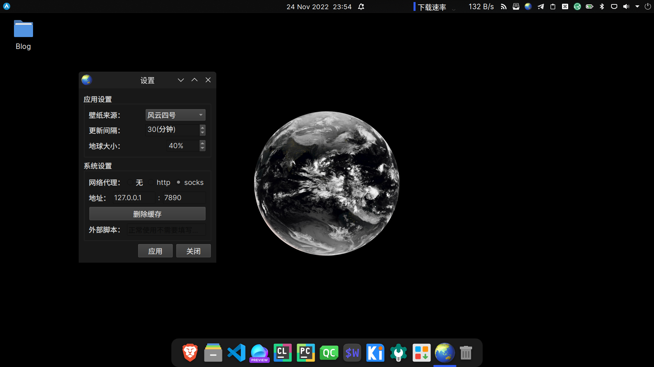Click the earth tray icon in top bar
Viewport: 654px width, 367px height.
(x=528, y=6)
